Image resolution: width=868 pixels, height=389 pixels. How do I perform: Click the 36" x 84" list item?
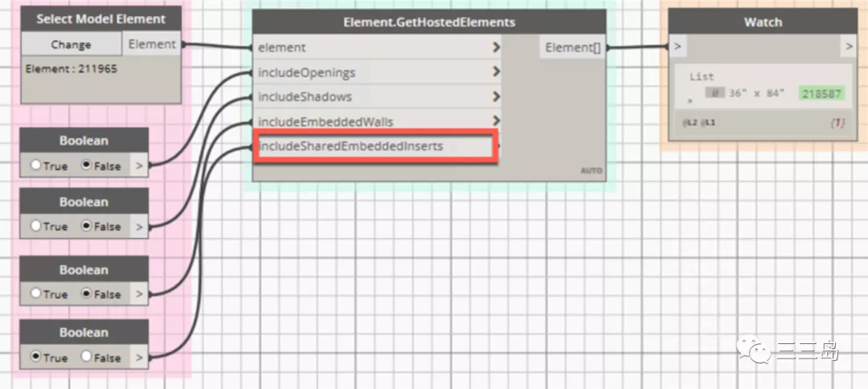pos(757,93)
